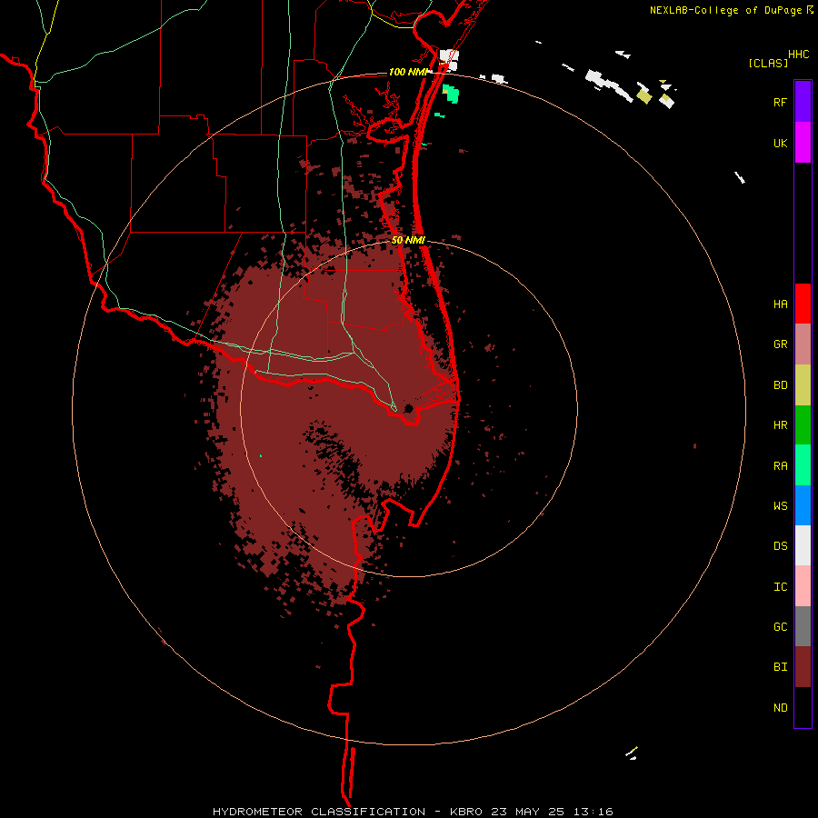This screenshot has height=818, width=818.
Task: Click the BI dark red legend swatch
Action: pos(803,667)
